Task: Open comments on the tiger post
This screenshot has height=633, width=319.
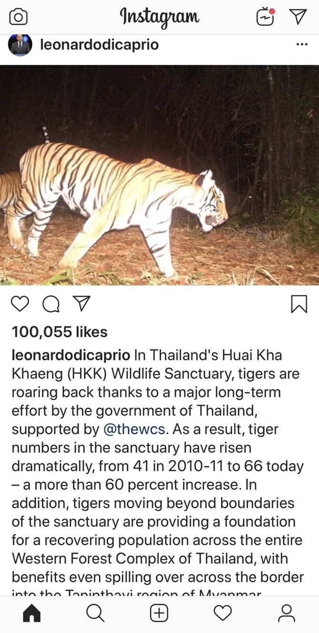Action: point(50,304)
